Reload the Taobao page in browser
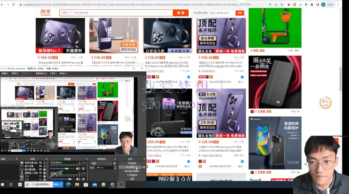This screenshot has width=349, height=194. tap(13, 4)
